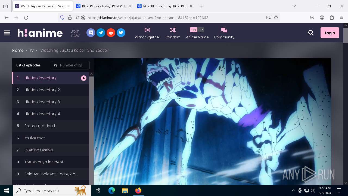Select episode 7 Evening festival
This screenshot has width=348, height=196.
click(51, 150)
